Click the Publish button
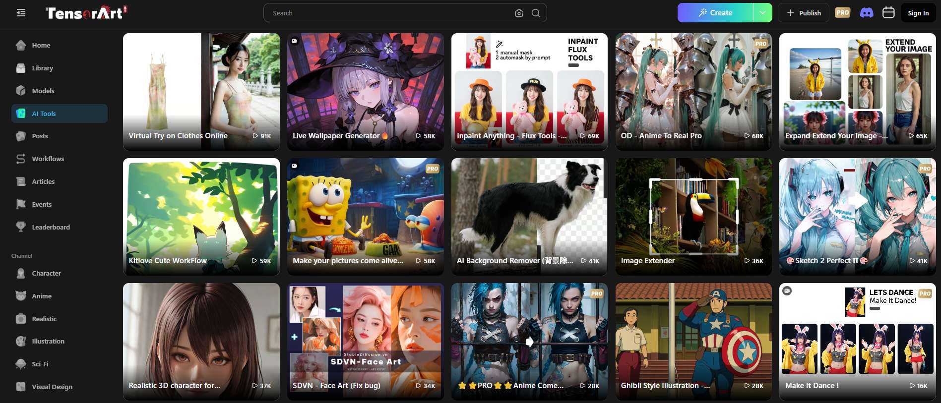Viewport: 941px width, 403px height. (804, 13)
